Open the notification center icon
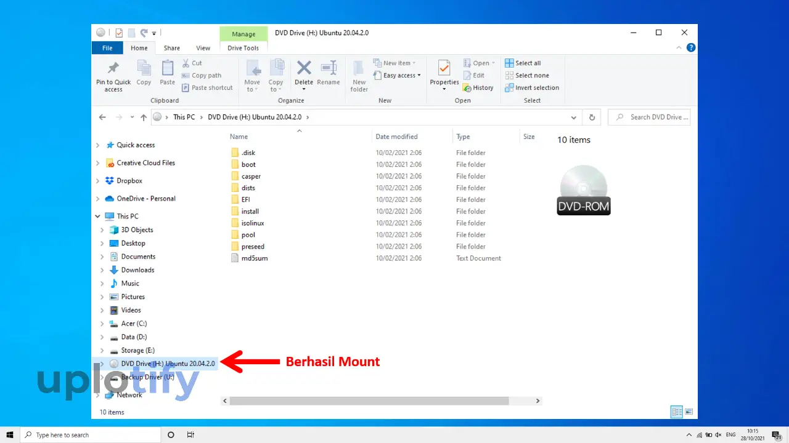The width and height of the screenshot is (789, 443). (777, 434)
